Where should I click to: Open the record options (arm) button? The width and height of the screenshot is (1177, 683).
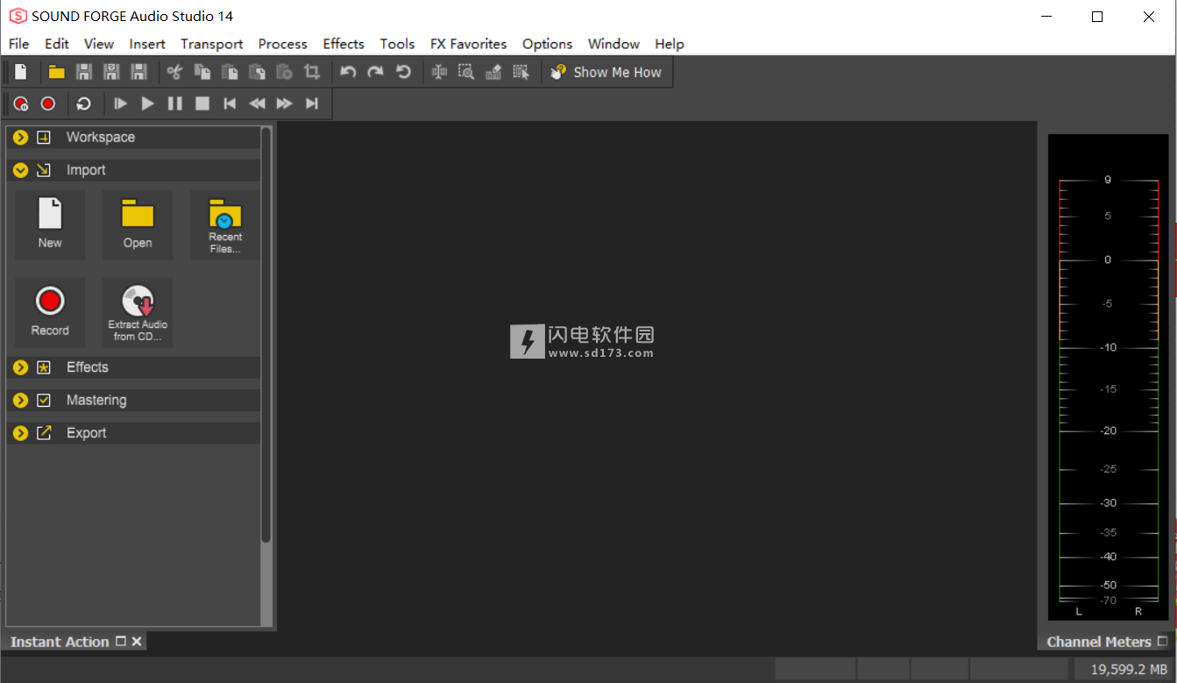tap(21, 103)
